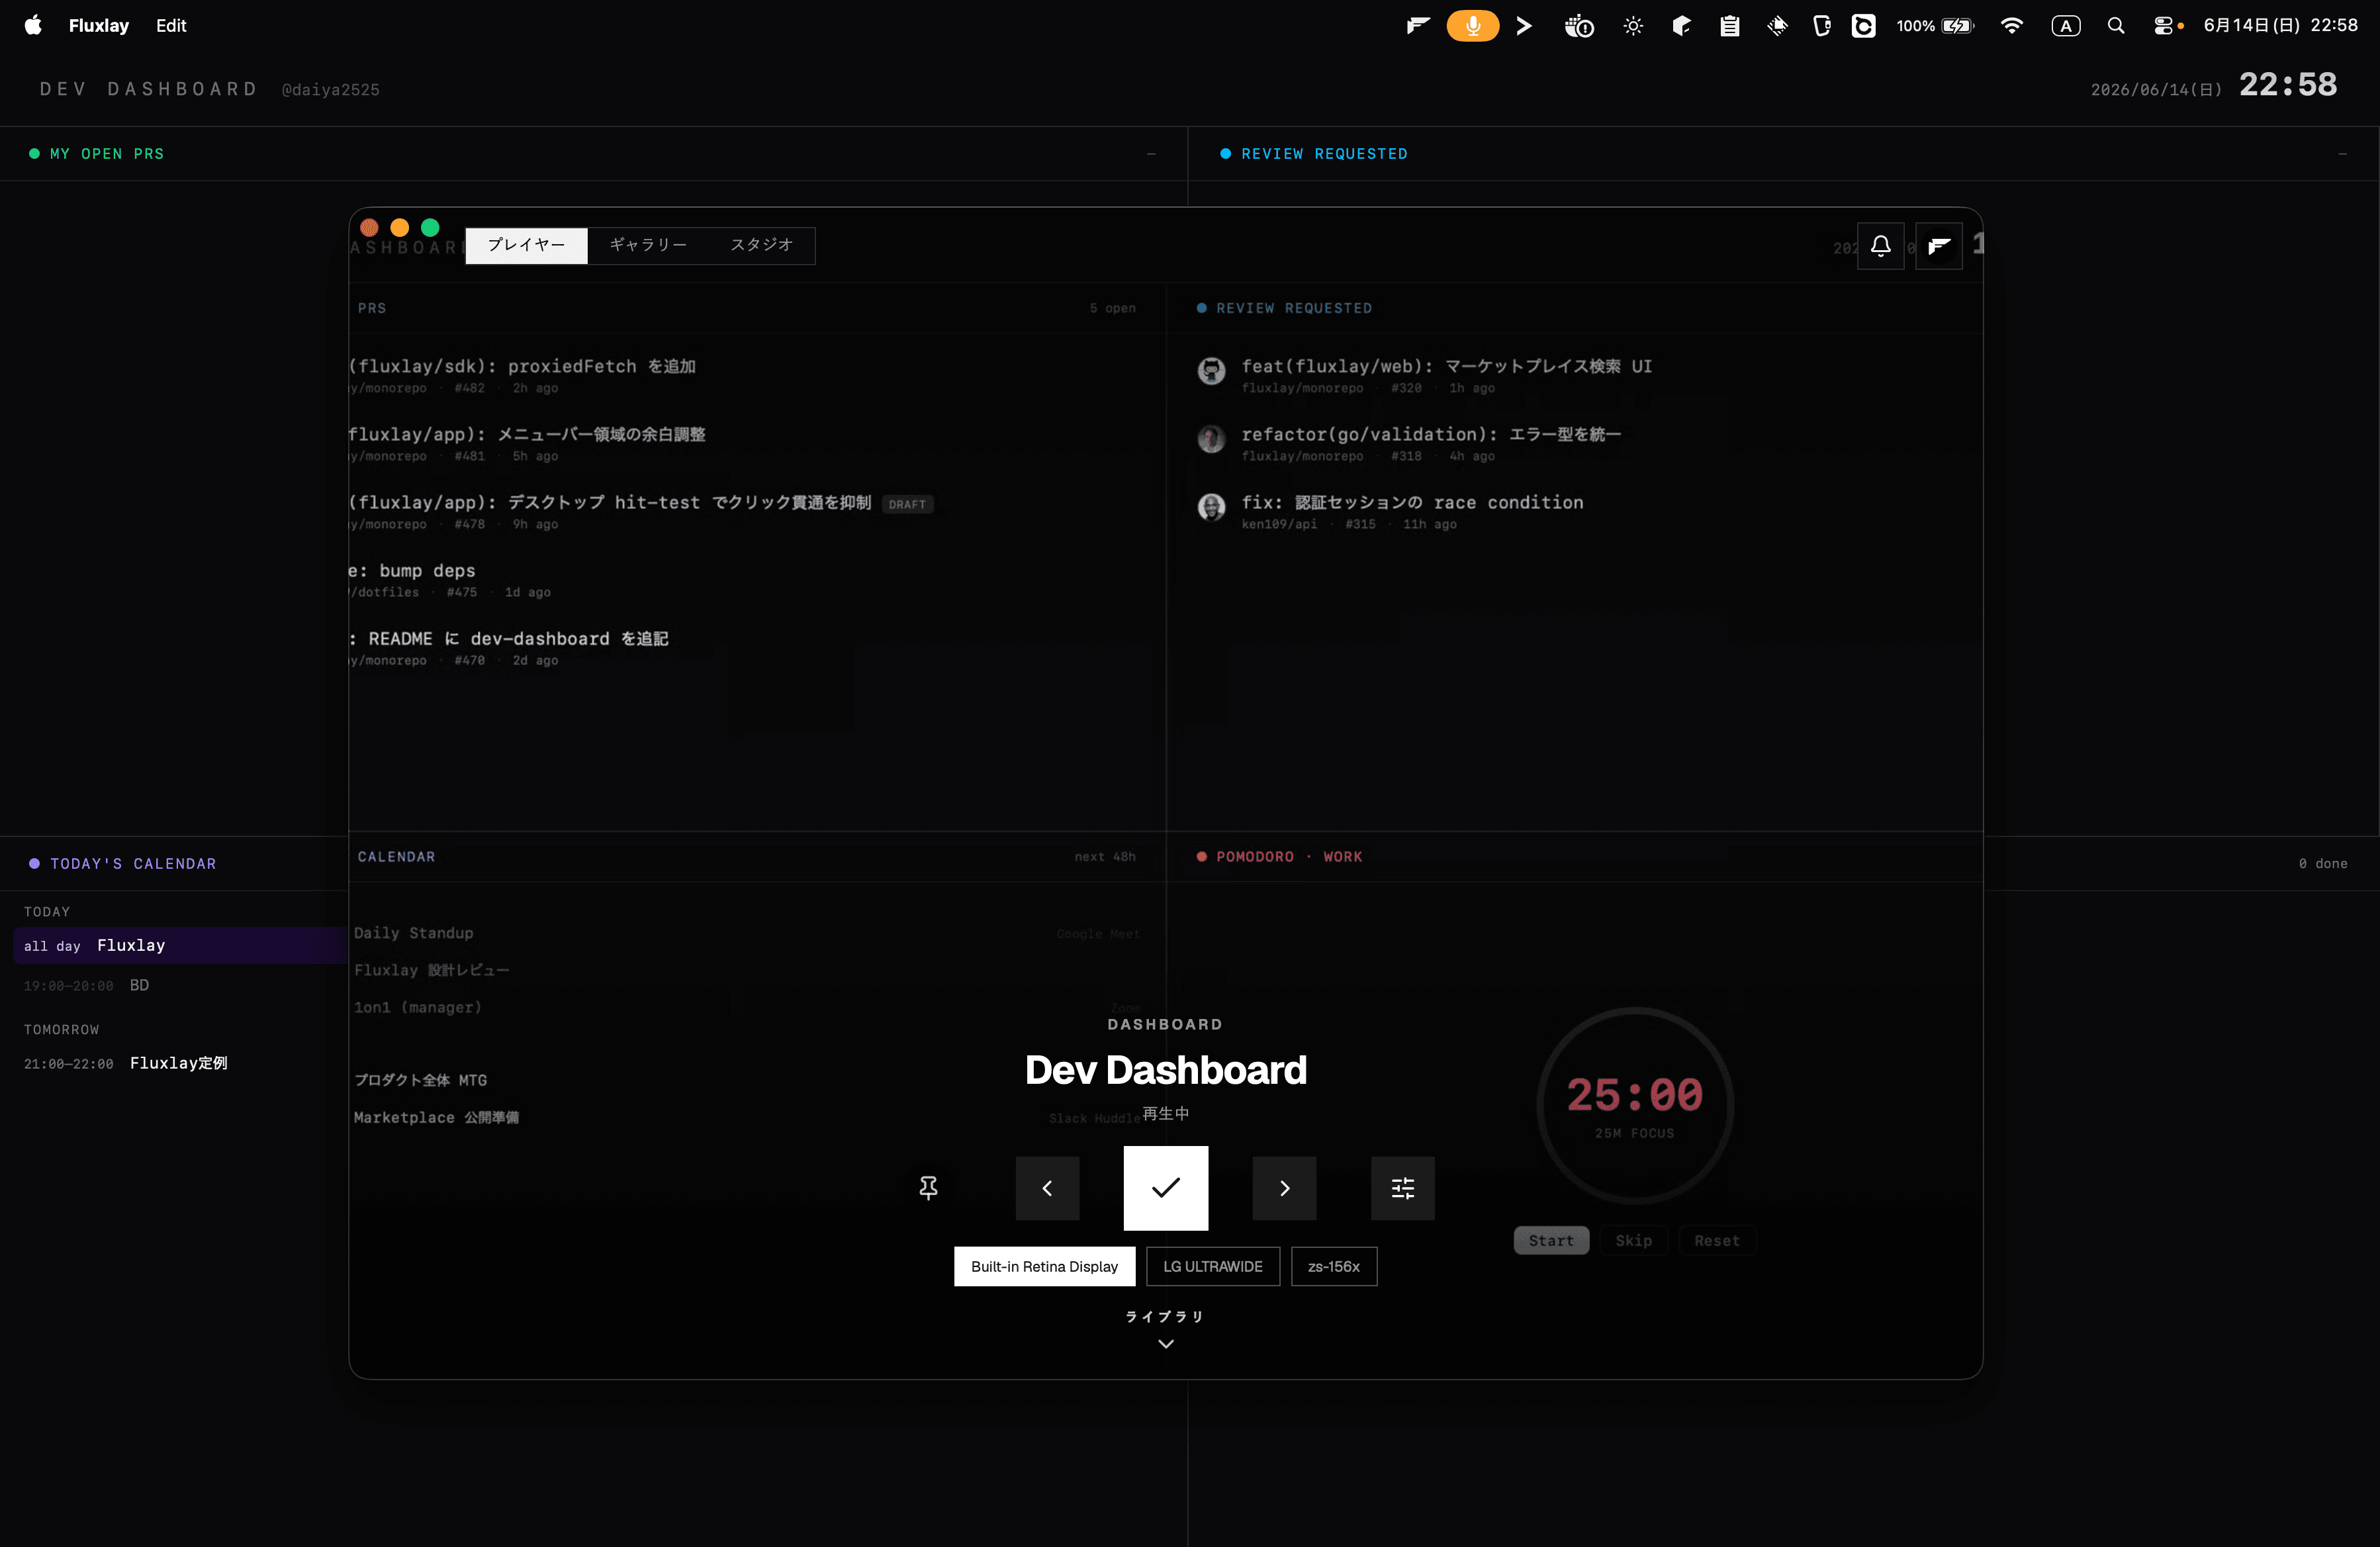Select the LG ULTRAWIDE display target

coord(1212,1266)
